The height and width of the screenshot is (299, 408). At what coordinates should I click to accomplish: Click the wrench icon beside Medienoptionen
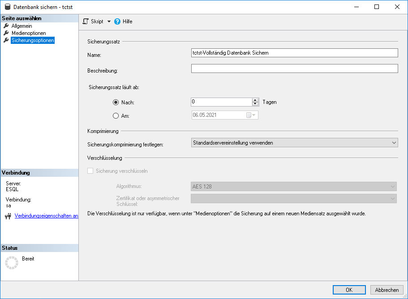pyautogui.click(x=6, y=33)
